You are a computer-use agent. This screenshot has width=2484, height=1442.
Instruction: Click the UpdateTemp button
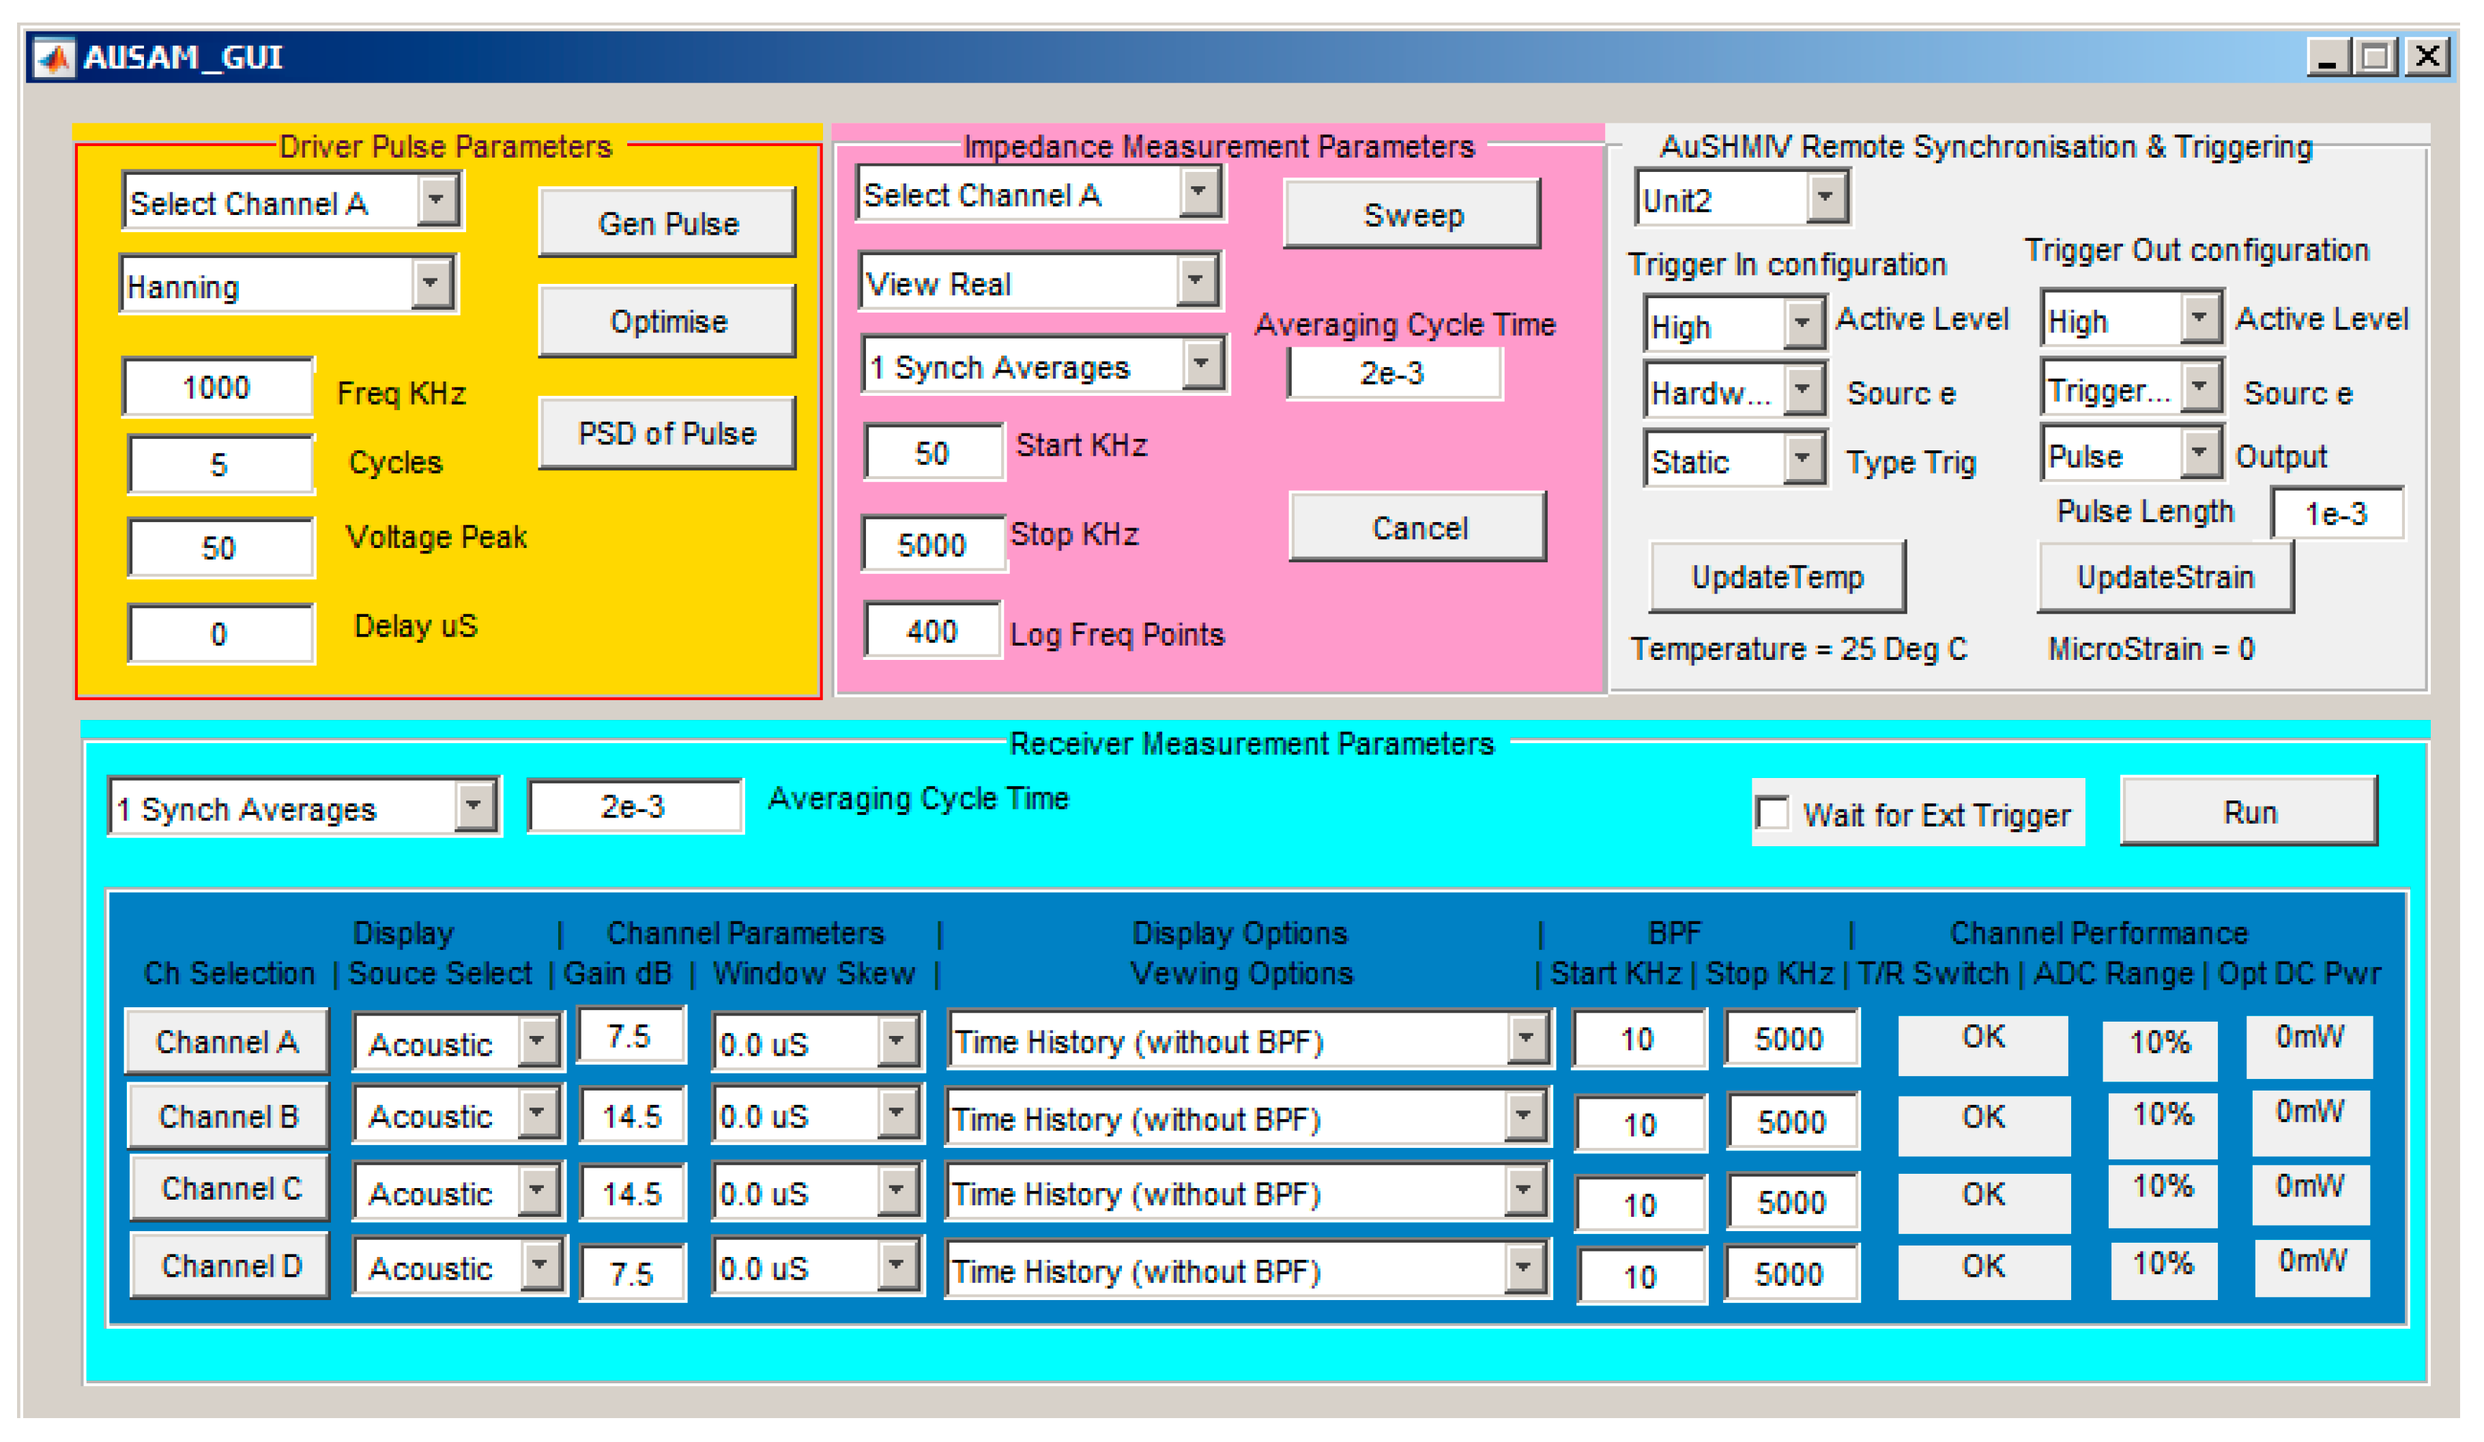(x=1777, y=577)
